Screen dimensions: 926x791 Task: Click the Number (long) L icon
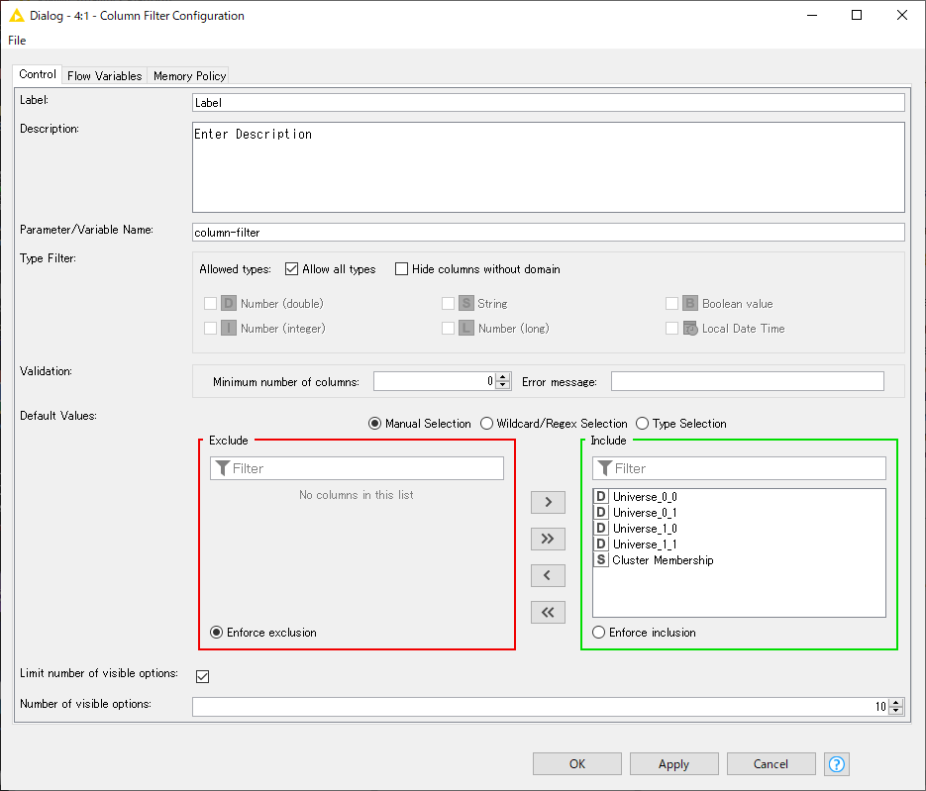465,329
